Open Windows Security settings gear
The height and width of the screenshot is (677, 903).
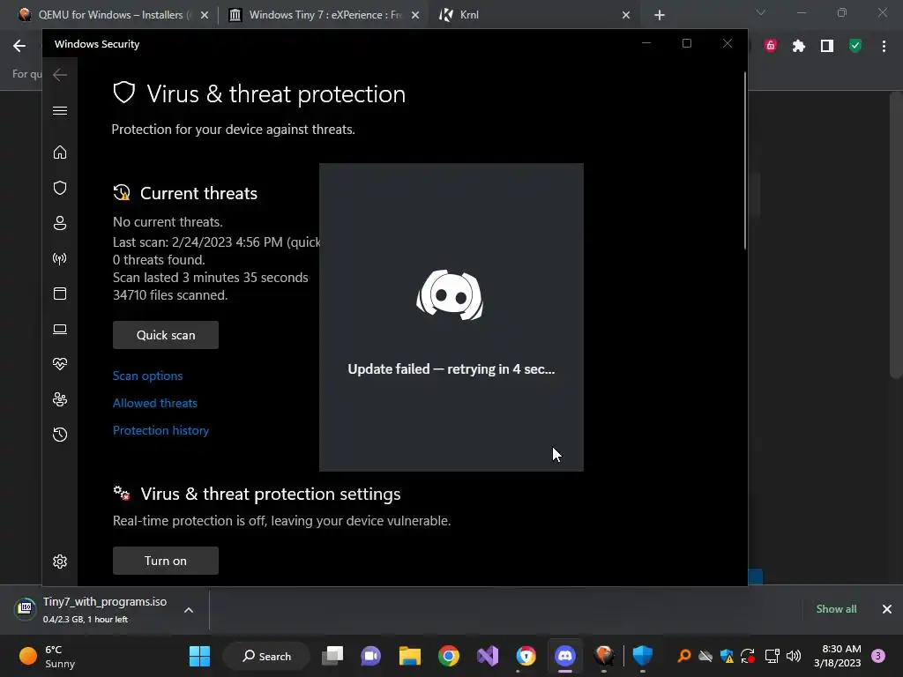pos(60,562)
